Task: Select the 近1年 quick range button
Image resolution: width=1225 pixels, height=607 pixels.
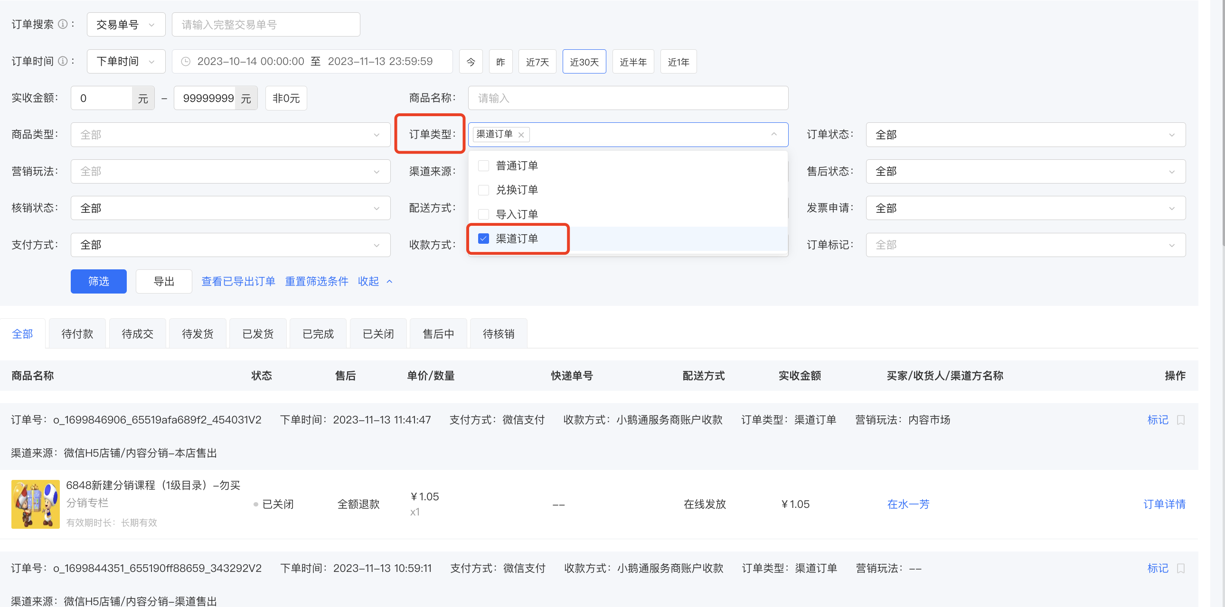Action: pos(678,62)
